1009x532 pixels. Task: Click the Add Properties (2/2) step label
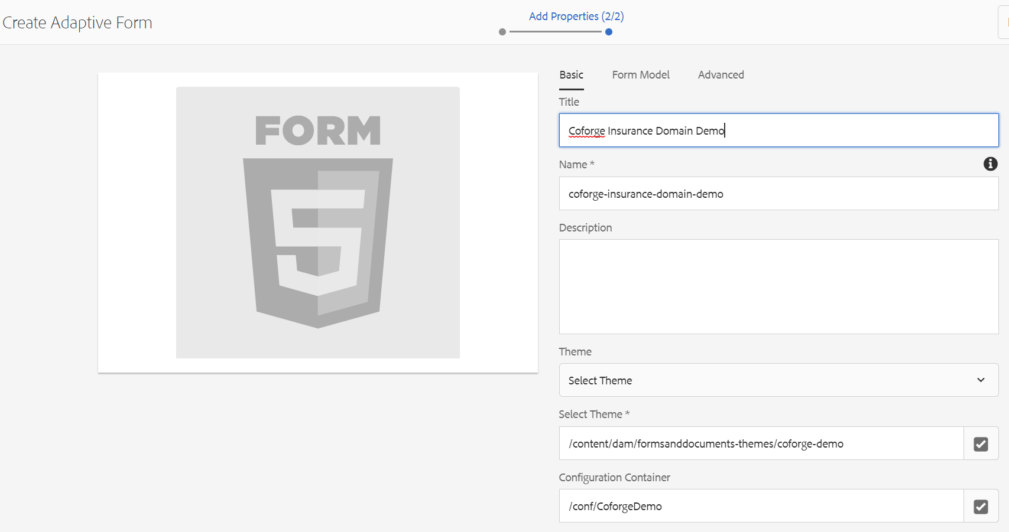pos(576,17)
